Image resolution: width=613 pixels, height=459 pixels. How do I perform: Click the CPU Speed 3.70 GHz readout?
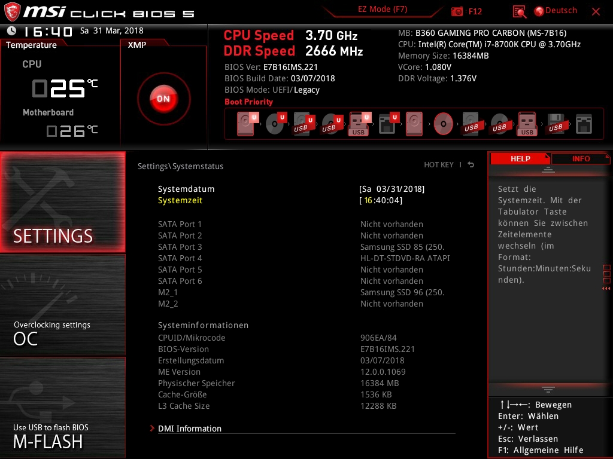coord(290,35)
